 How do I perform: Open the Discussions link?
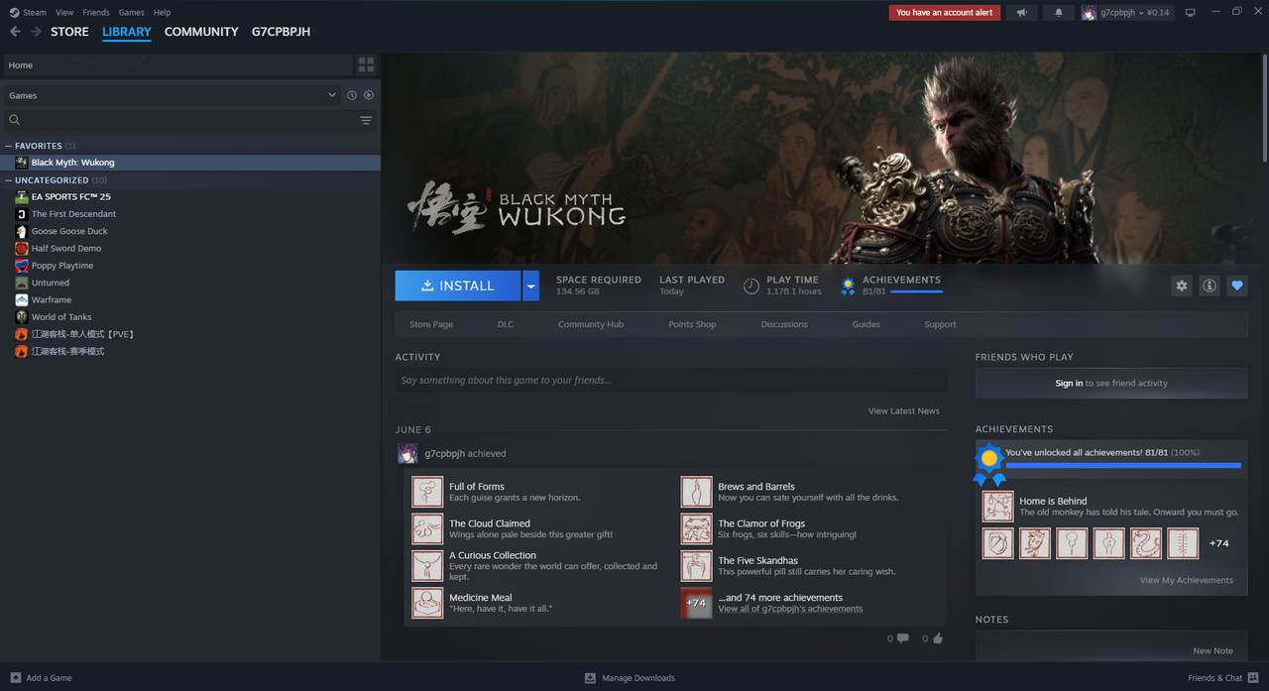784,324
